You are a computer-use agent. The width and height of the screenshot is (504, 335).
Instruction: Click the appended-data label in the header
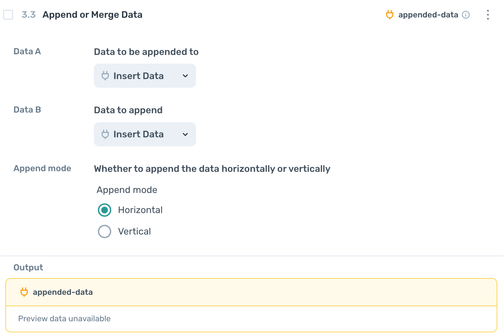point(428,14)
